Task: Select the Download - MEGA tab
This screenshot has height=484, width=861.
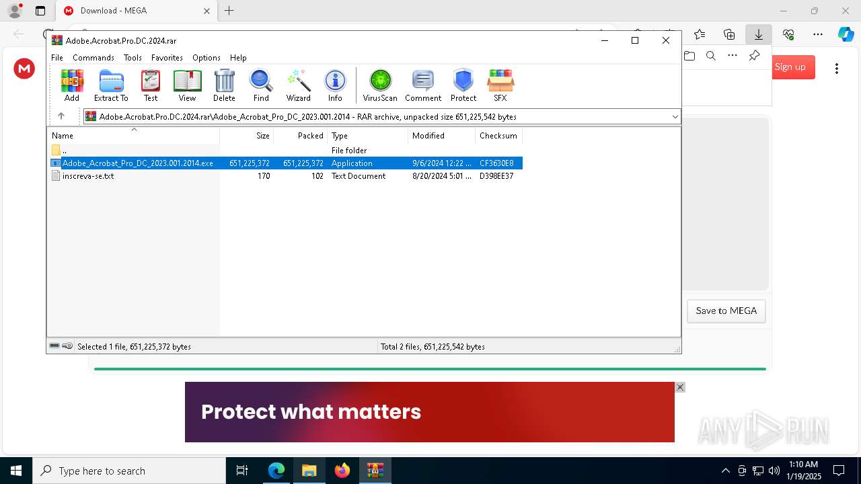Action: (x=137, y=11)
